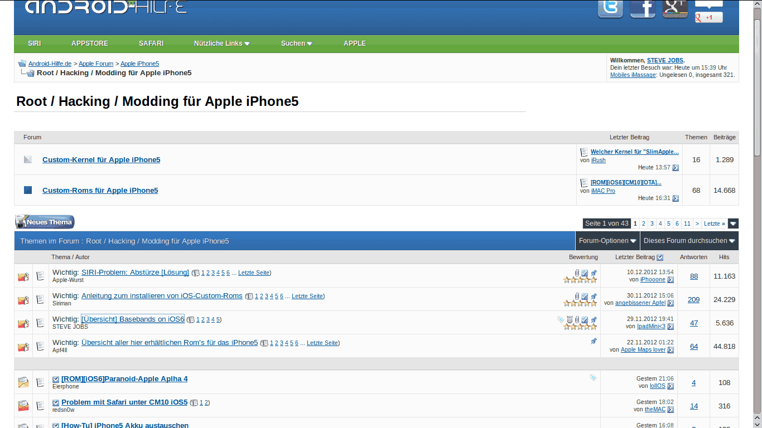762x428 pixels.
Task: Click star rating of Anleitung zum installieren thread
Action: [580, 303]
